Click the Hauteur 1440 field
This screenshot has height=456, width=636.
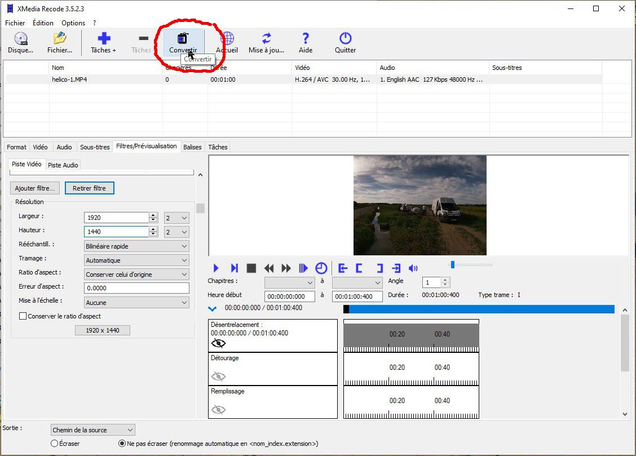point(116,232)
